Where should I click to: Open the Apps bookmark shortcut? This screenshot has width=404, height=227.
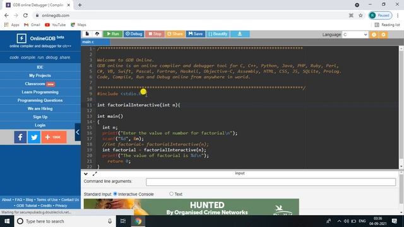click(x=12, y=25)
